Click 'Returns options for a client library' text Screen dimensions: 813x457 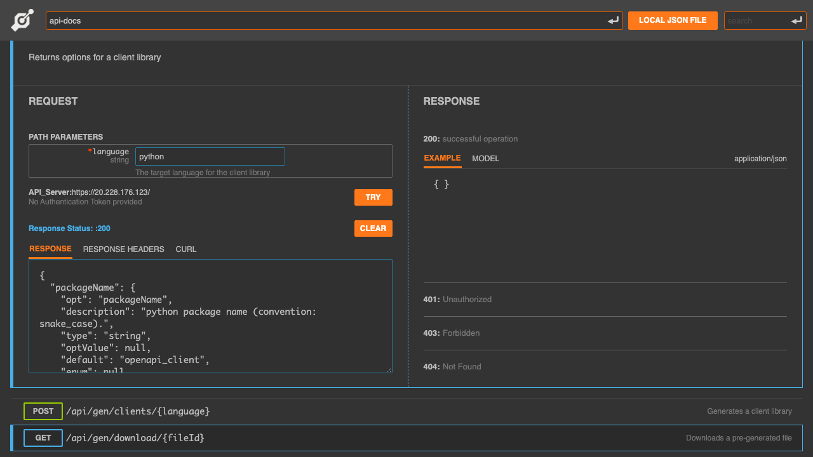pyautogui.click(x=95, y=57)
